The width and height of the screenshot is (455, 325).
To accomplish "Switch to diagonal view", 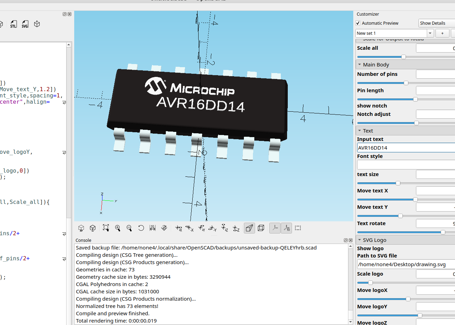I will 164,228.
